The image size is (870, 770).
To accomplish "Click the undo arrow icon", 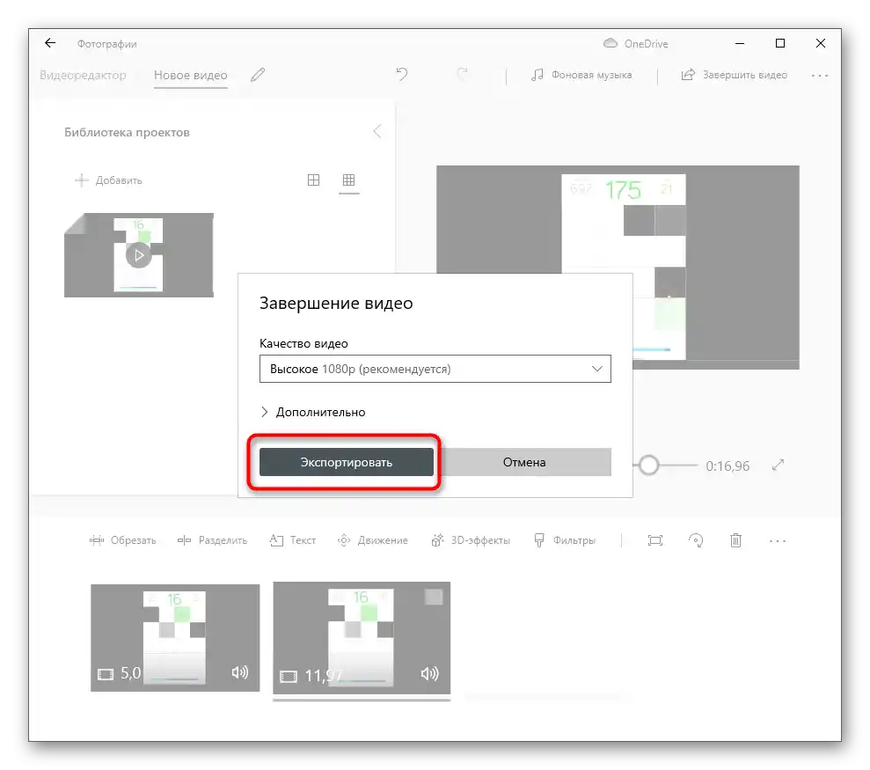I will pyautogui.click(x=402, y=75).
